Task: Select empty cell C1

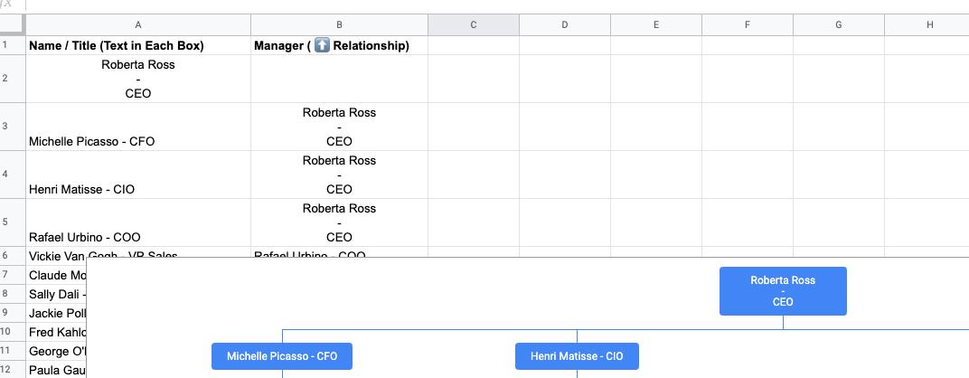Action: coord(473,45)
